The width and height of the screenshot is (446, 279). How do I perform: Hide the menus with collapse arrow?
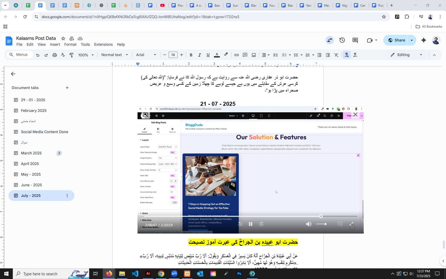434,55
